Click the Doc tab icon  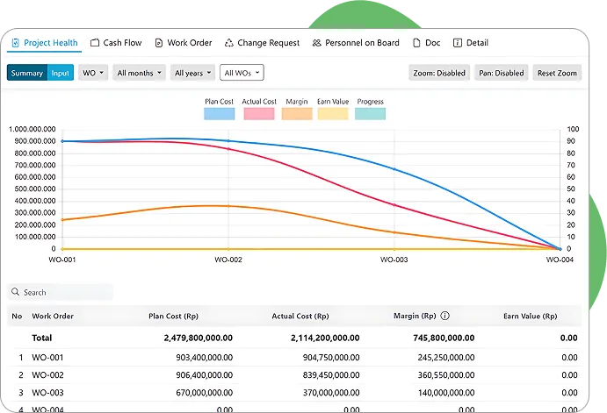(x=416, y=43)
